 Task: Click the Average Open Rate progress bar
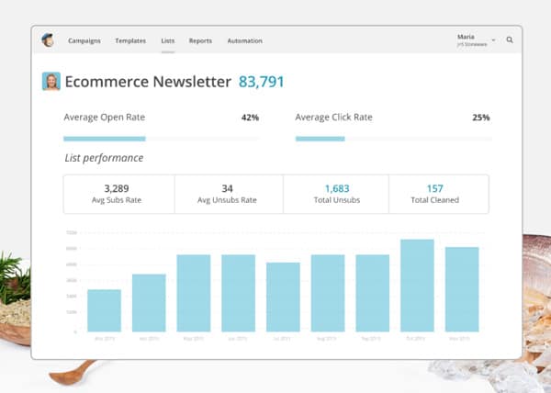[x=162, y=139]
